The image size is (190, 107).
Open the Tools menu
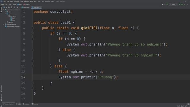tap(39, 1)
